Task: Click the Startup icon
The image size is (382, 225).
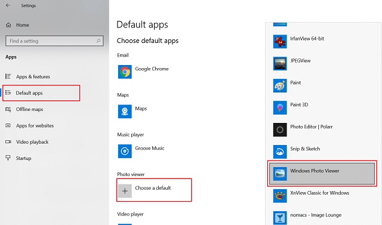Action: click(8, 158)
